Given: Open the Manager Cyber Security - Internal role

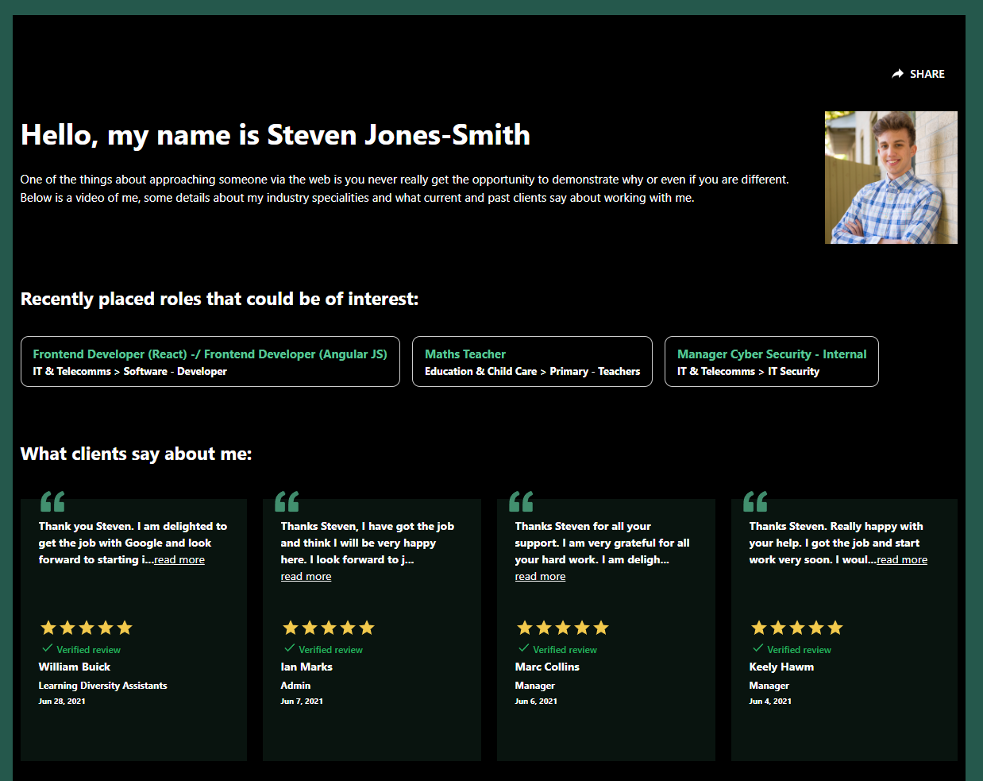Looking at the screenshot, I should [x=772, y=362].
